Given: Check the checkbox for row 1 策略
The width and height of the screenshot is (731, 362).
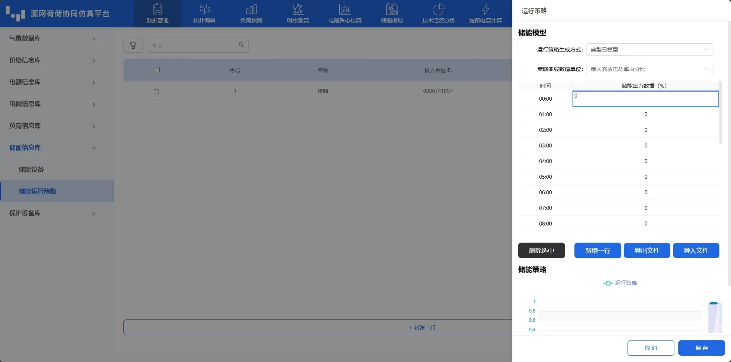Looking at the screenshot, I should click(157, 92).
